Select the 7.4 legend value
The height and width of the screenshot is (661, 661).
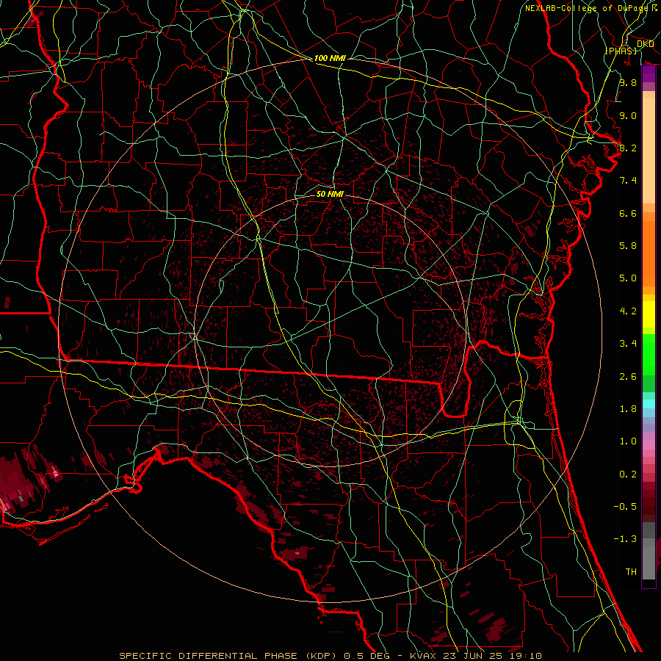(x=628, y=181)
